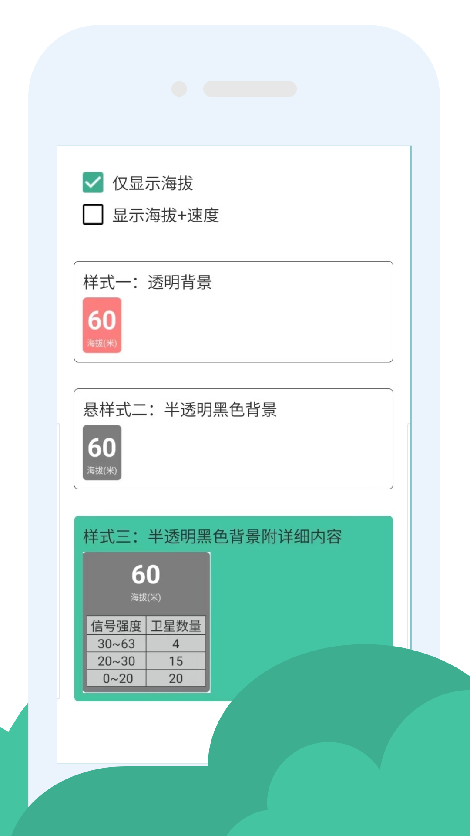
Task: Click the '60' number in style three preview
Action: (146, 574)
